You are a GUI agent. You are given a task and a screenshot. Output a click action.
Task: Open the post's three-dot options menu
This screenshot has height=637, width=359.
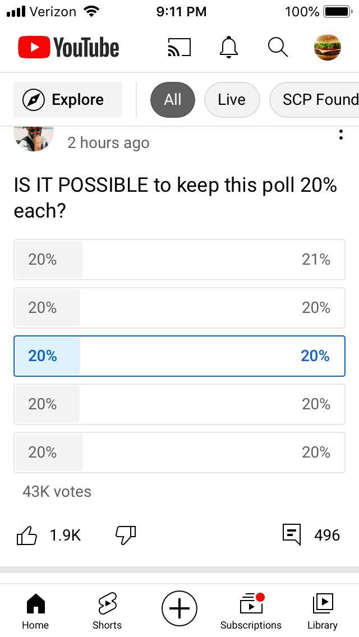[340, 134]
